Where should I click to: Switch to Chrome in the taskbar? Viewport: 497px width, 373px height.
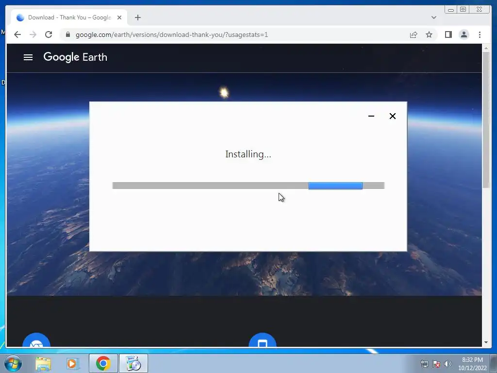pos(103,363)
